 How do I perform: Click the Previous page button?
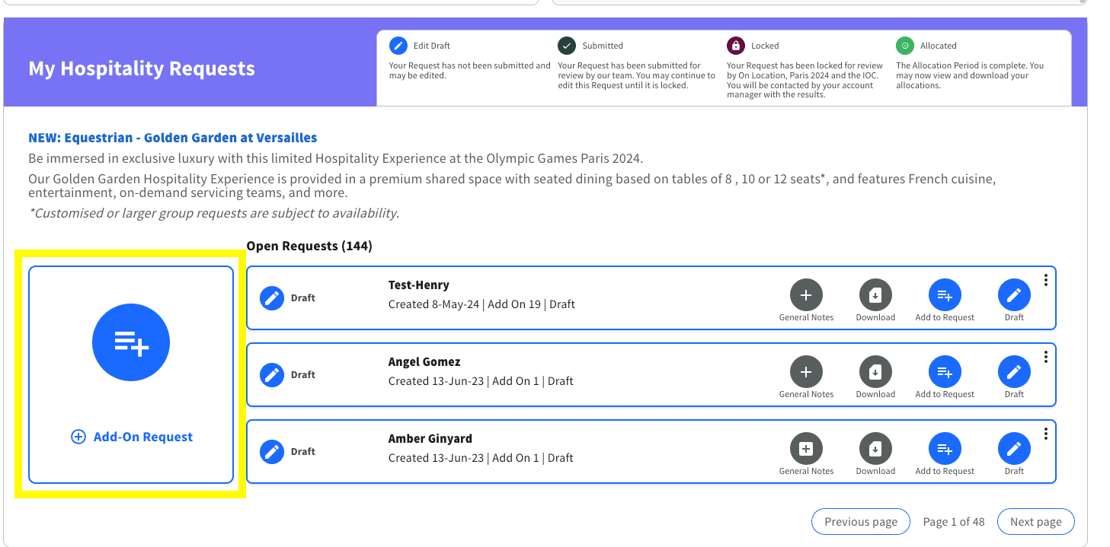point(861,522)
